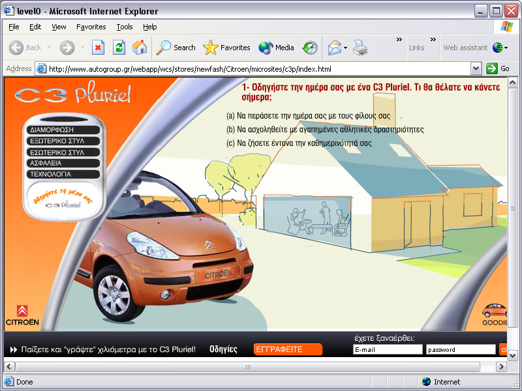Click the vertical scrollbar up arrow
The height and width of the screenshot is (391, 522).
click(513, 82)
